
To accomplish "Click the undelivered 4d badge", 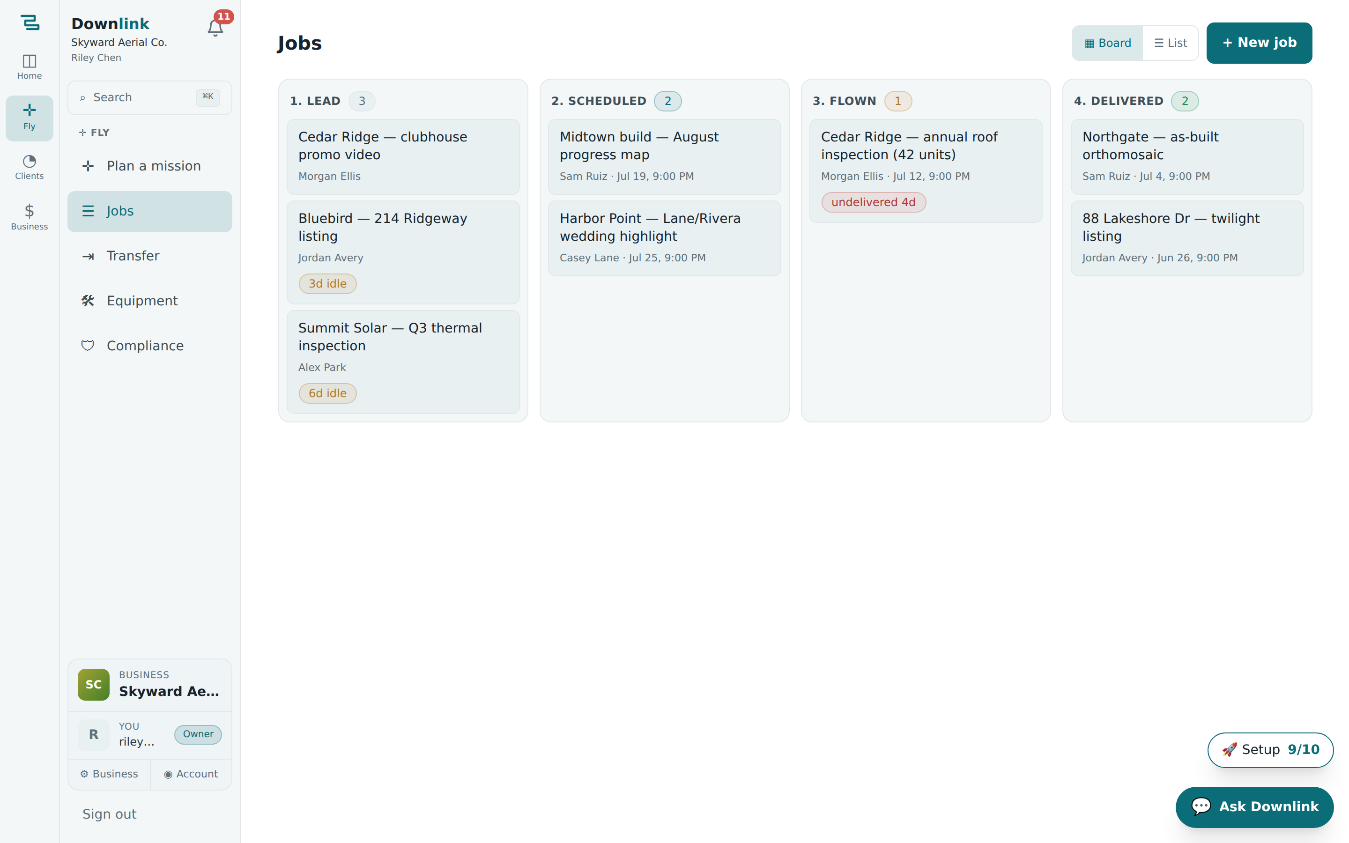I will coord(874,202).
